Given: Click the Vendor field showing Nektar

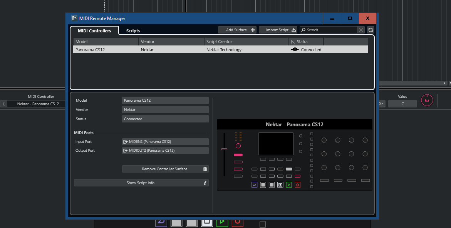Looking at the screenshot, I should click(165, 109).
